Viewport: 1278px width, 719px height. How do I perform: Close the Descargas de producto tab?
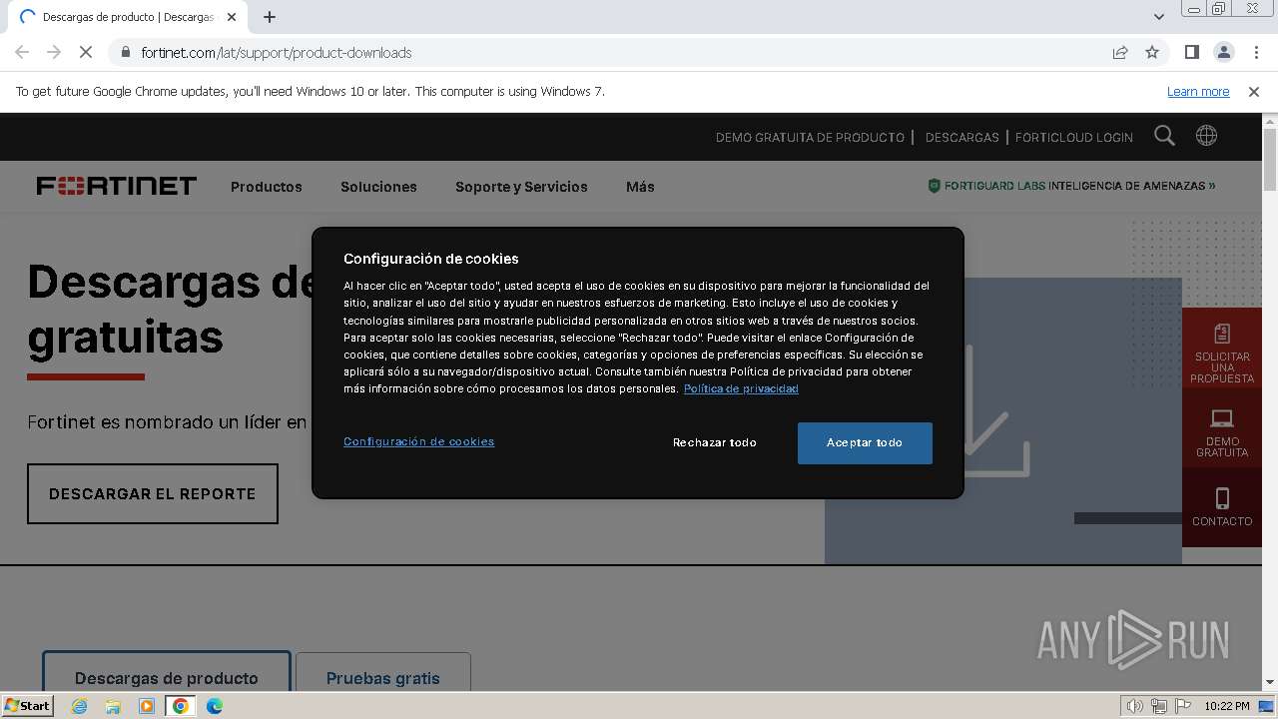(232, 17)
